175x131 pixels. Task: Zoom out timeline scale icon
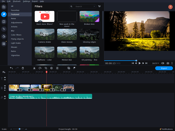click(11, 129)
